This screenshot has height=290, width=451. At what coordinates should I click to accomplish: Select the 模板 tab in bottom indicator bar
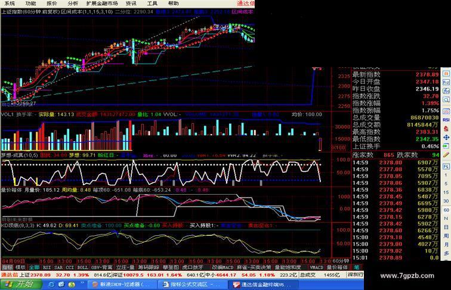point(20,267)
